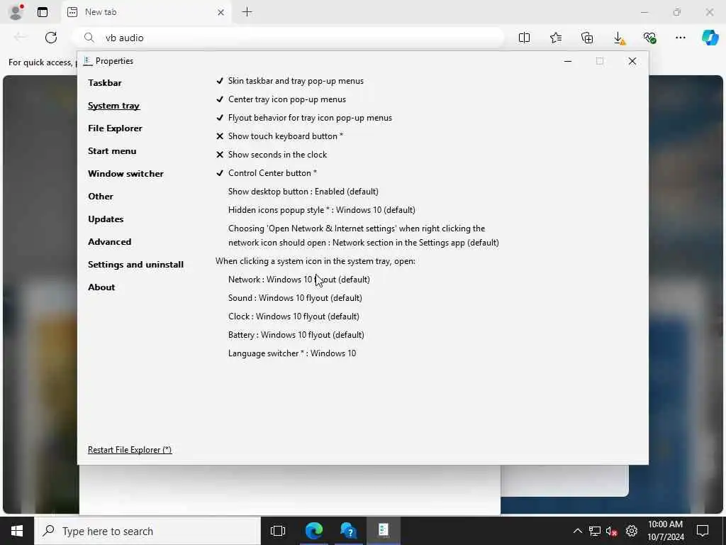Open the muted volume tray icon
Viewport: 726px width, 545px height.
pos(612,531)
